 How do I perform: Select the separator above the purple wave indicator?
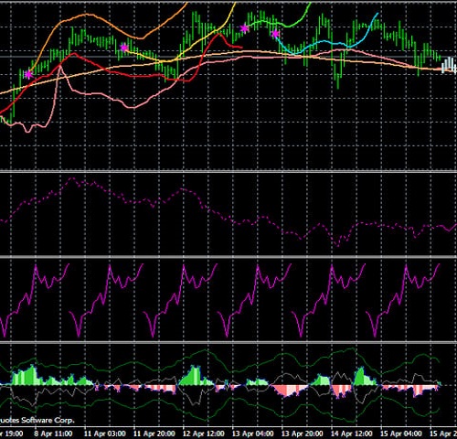coord(228,257)
